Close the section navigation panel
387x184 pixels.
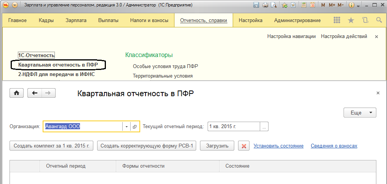point(376,37)
